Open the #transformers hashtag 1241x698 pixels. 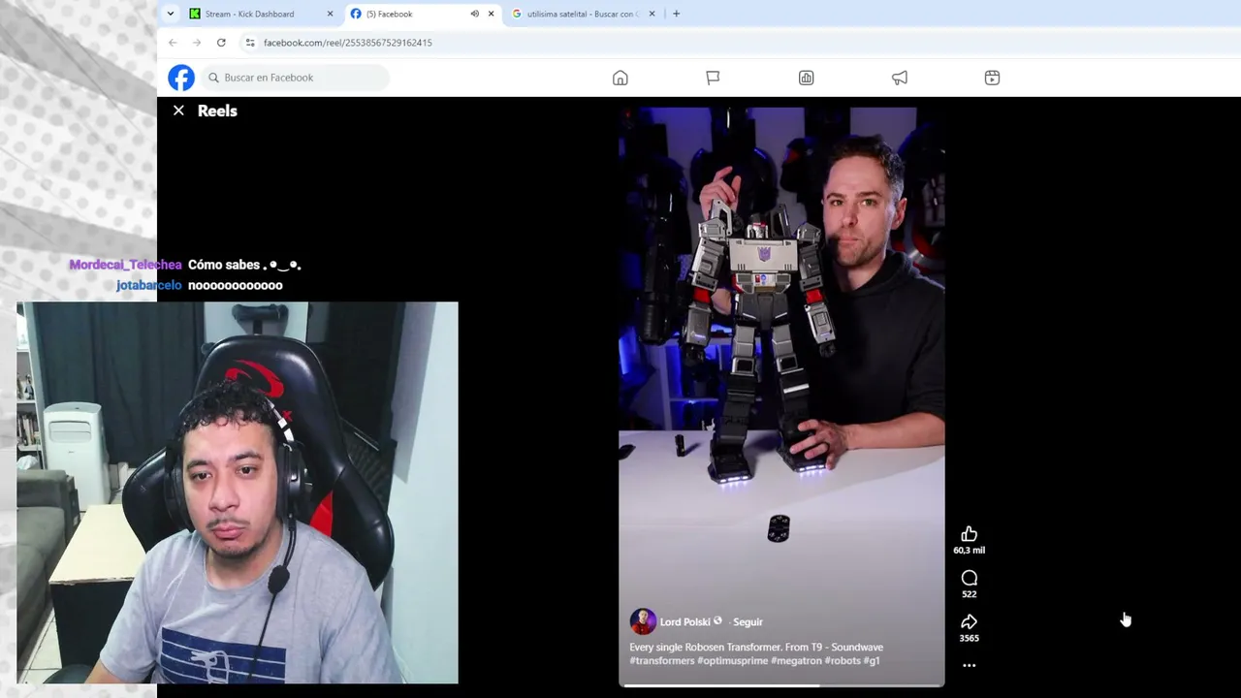pyautogui.click(x=662, y=661)
